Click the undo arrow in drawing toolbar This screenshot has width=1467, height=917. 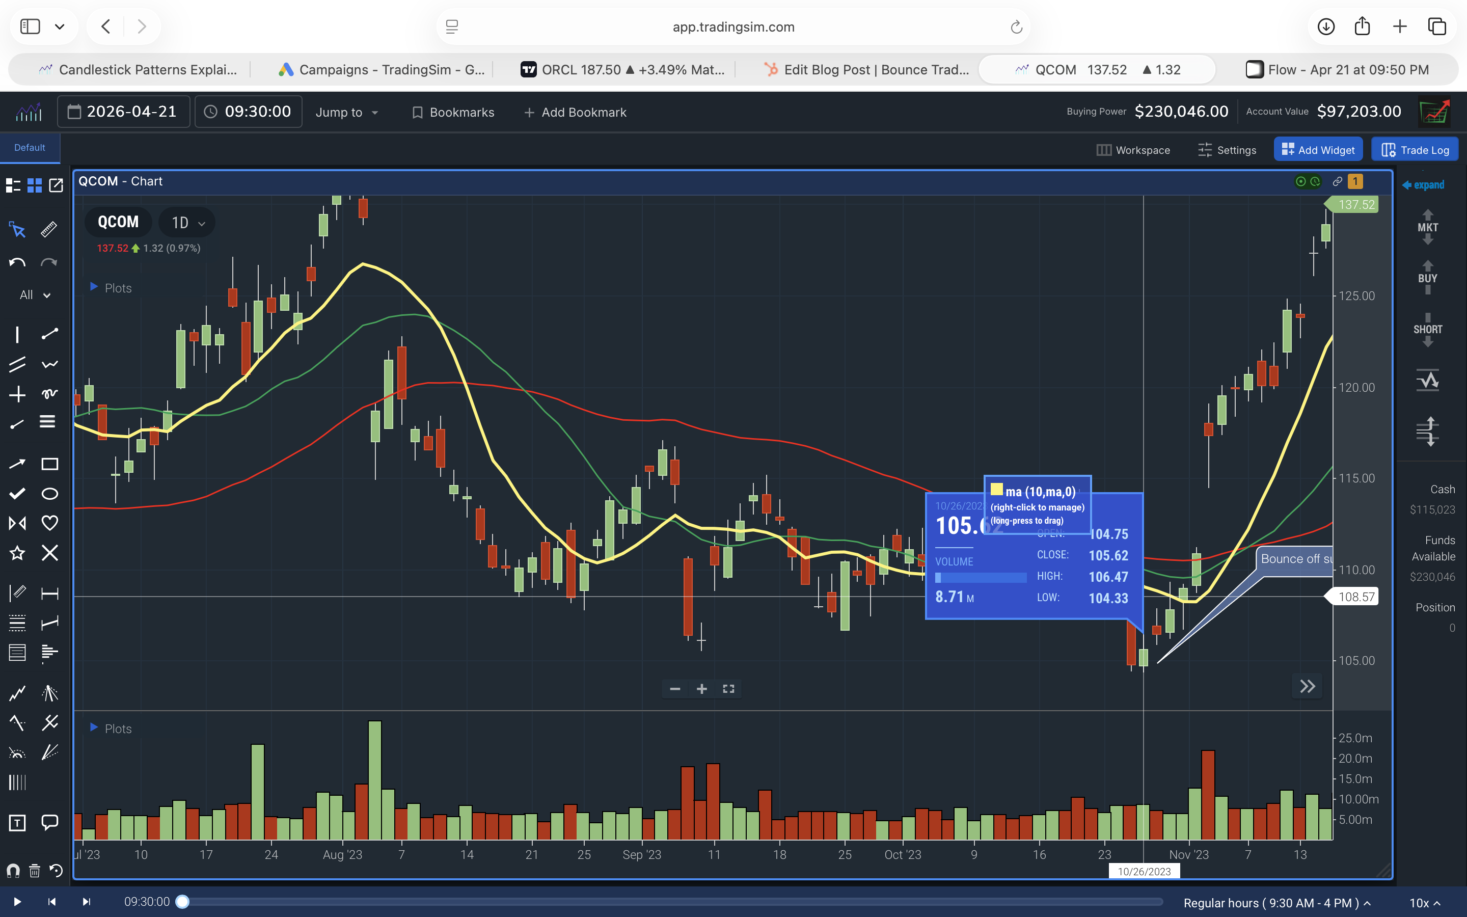(17, 262)
